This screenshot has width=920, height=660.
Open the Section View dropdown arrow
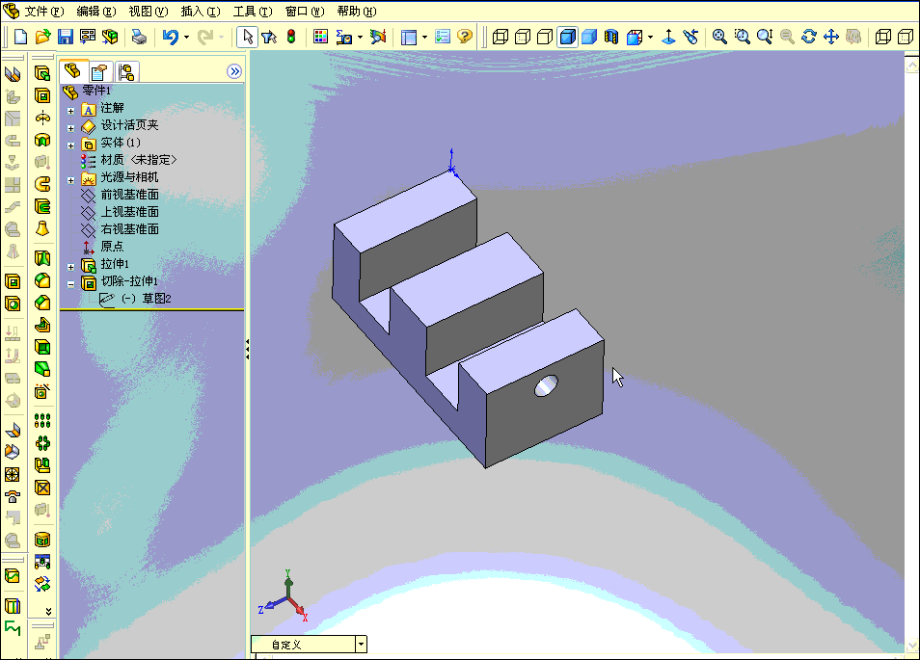click(650, 37)
